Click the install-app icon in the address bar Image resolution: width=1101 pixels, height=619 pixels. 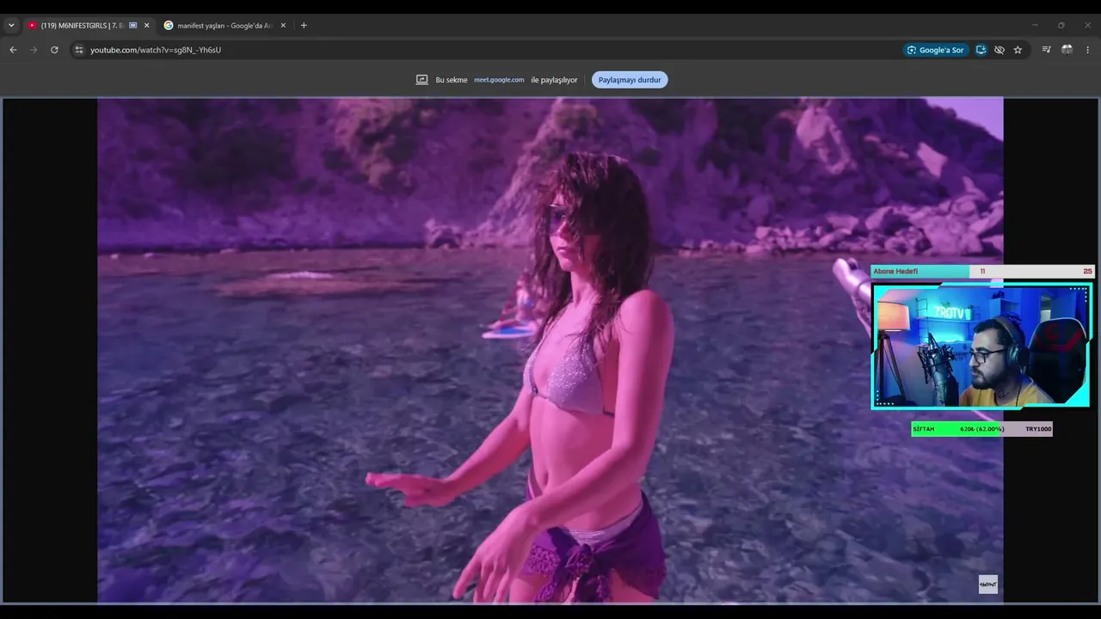[981, 50]
